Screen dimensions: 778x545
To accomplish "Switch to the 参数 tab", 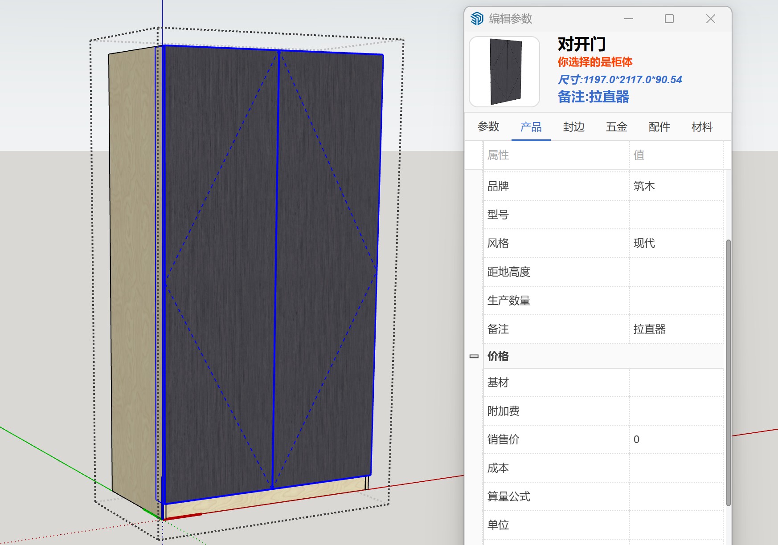I will tap(488, 127).
